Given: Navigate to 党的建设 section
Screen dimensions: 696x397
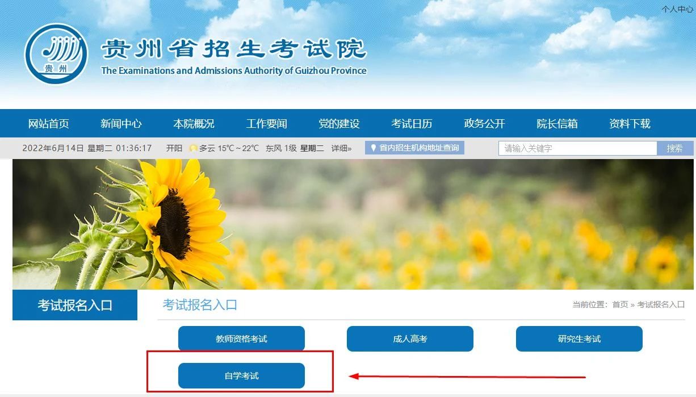Looking at the screenshot, I should (x=339, y=124).
